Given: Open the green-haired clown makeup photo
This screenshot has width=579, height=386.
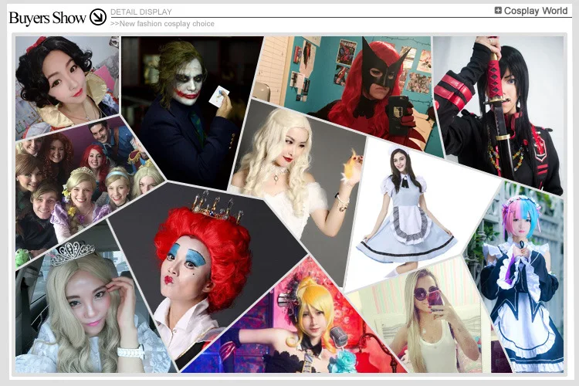Looking at the screenshot, I should pyautogui.click(x=188, y=111).
